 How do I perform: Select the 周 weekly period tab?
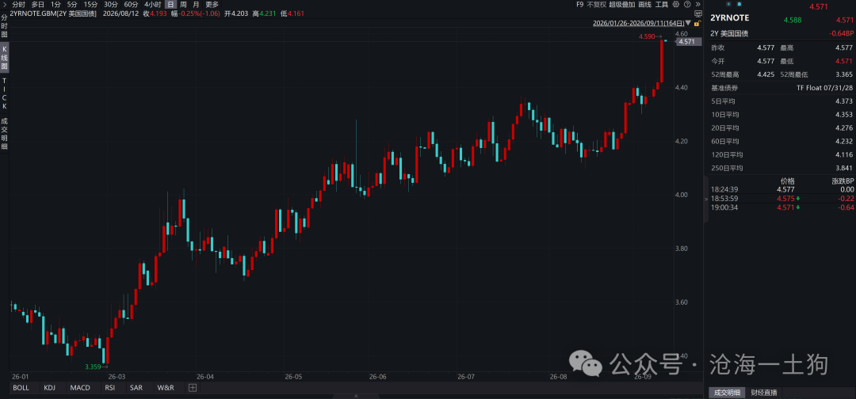pos(183,5)
